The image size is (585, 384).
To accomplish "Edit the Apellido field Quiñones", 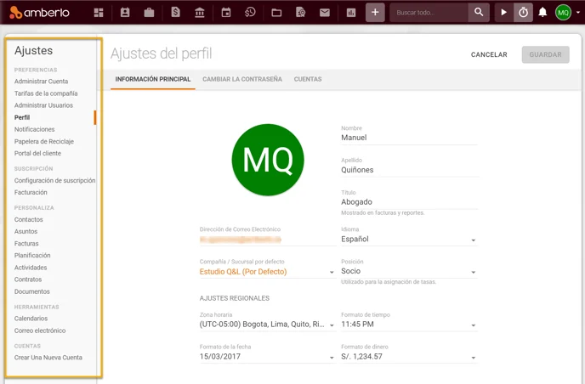I will pos(409,170).
